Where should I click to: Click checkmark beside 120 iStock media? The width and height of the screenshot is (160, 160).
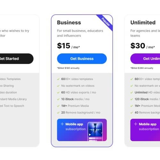click(132, 99)
